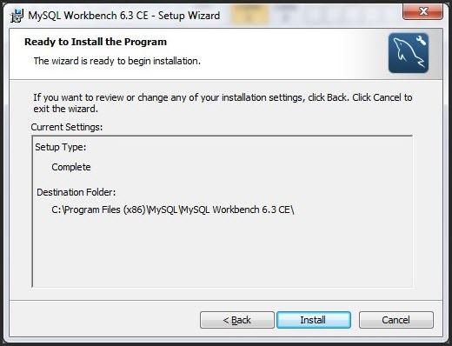Screen dimensions: 452x346
Task: Go back with the Back button
Action: click(x=237, y=320)
